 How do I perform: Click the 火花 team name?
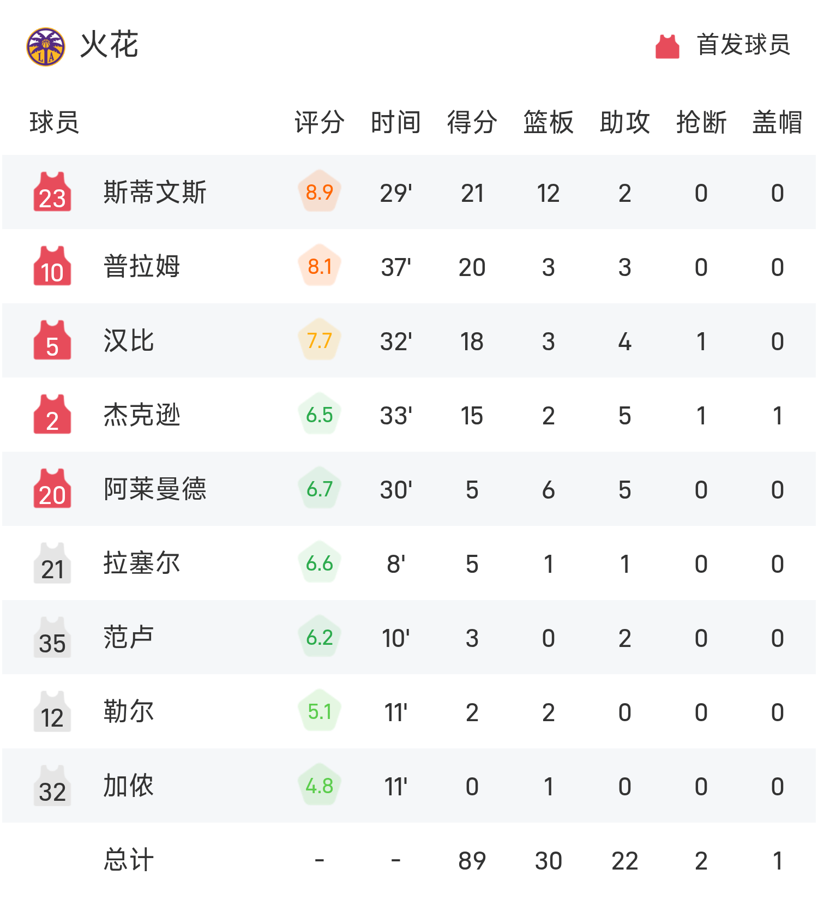109,45
